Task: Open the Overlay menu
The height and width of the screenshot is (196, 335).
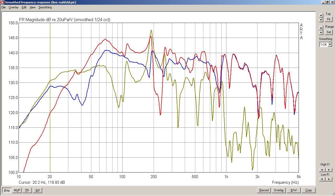Action: tap(14, 7)
